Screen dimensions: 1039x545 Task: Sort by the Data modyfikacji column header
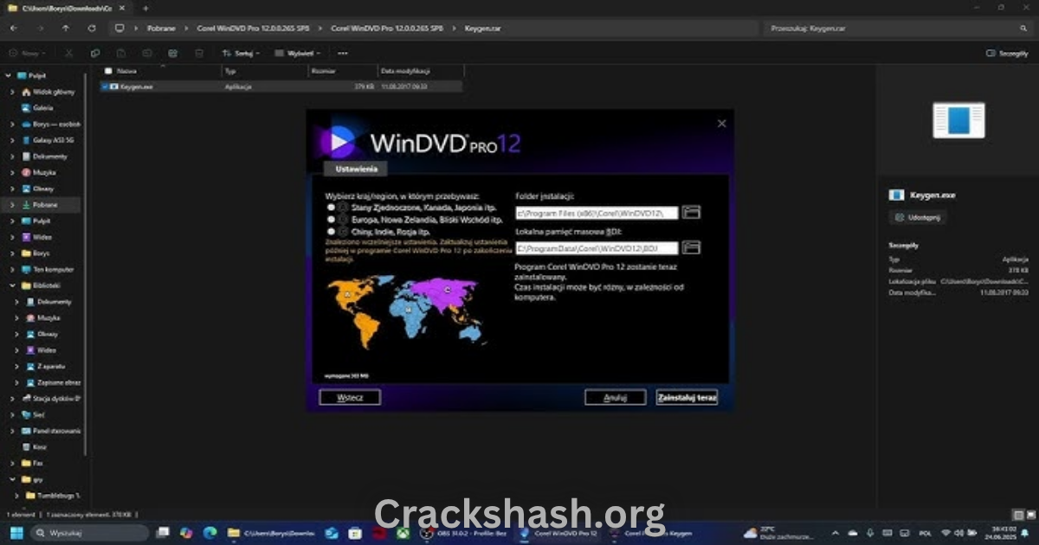pyautogui.click(x=405, y=71)
